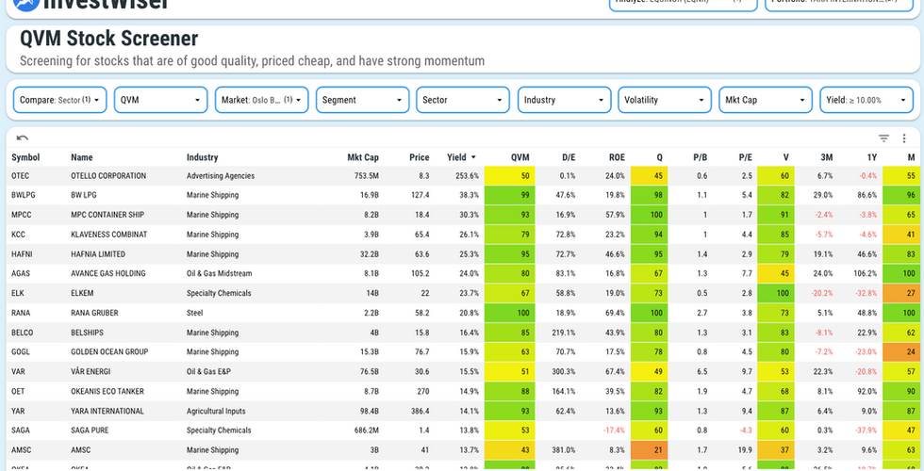Select the VÅR ENERGI row name
The width and height of the screenshot is (924, 471).
tap(91, 371)
